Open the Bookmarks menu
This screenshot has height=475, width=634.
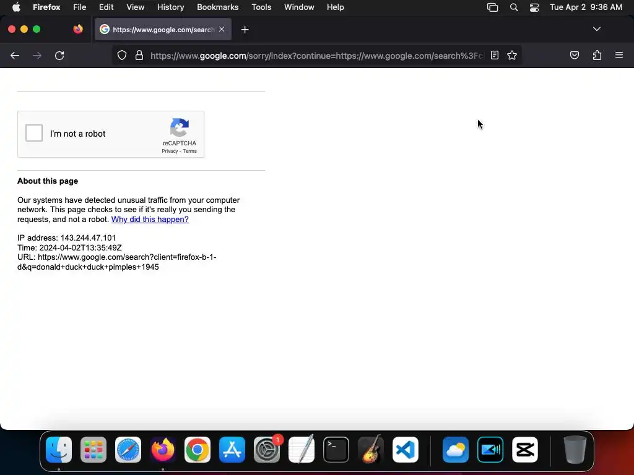[x=217, y=7]
